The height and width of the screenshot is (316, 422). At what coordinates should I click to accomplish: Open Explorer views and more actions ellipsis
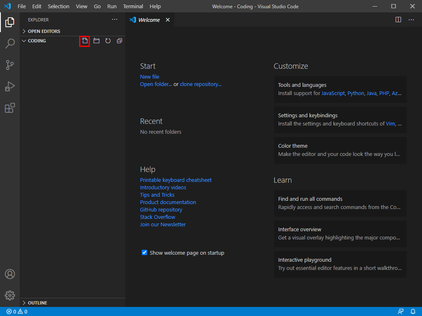(115, 19)
